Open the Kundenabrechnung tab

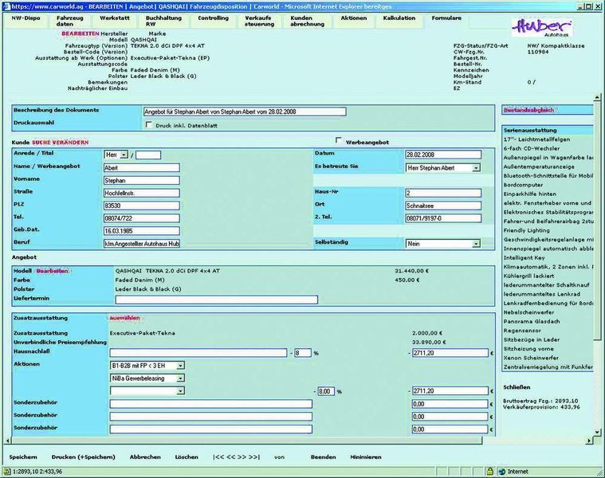coord(308,21)
